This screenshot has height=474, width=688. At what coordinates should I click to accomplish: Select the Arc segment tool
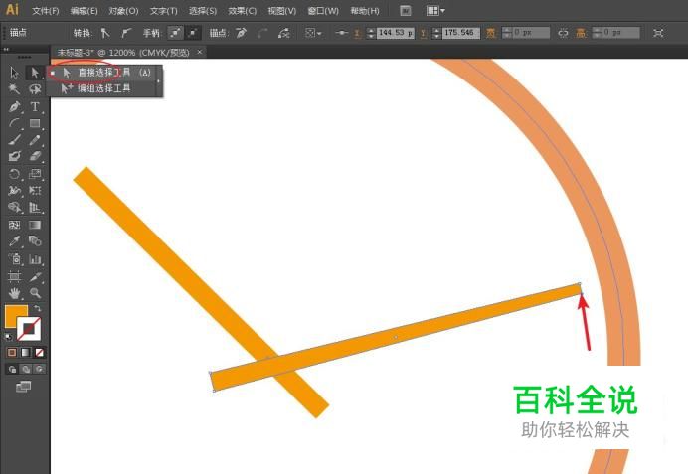pyautogui.click(x=14, y=123)
